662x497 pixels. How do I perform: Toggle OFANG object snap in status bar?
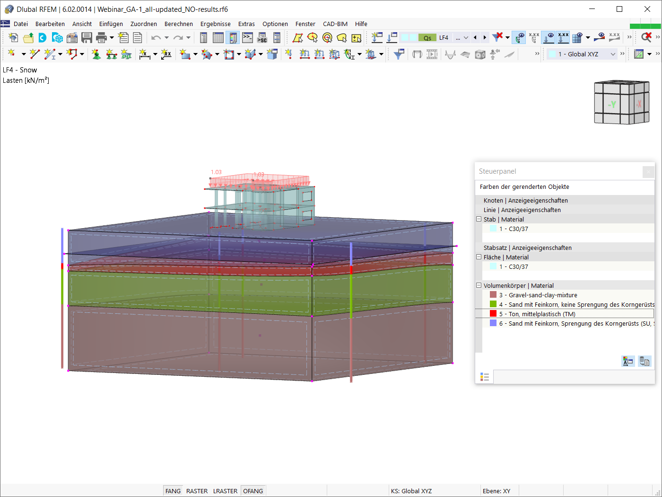pos(253,491)
